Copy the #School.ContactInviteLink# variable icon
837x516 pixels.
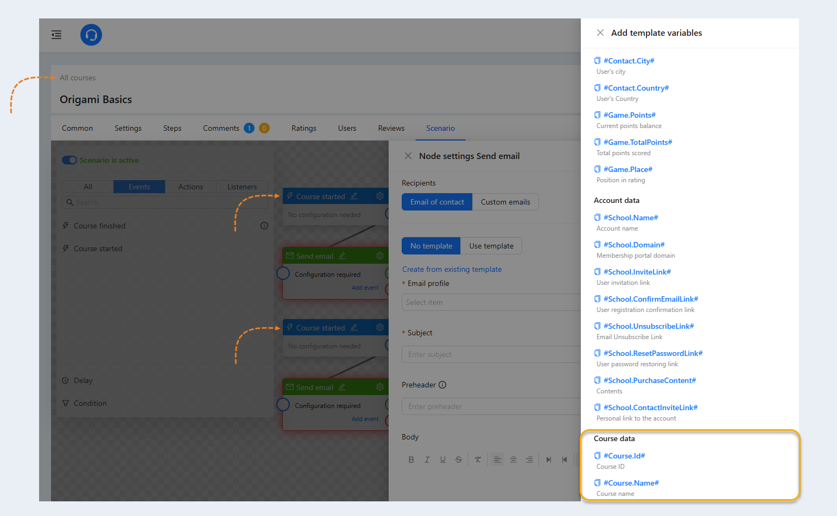(x=597, y=407)
